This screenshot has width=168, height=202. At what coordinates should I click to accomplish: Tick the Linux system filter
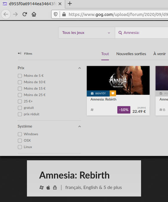tap(20, 147)
